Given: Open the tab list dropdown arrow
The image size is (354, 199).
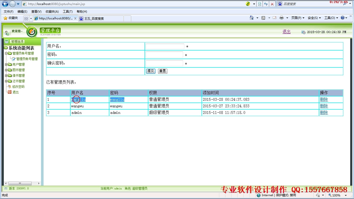Looking at the screenshot, I should click(x=31, y=18).
